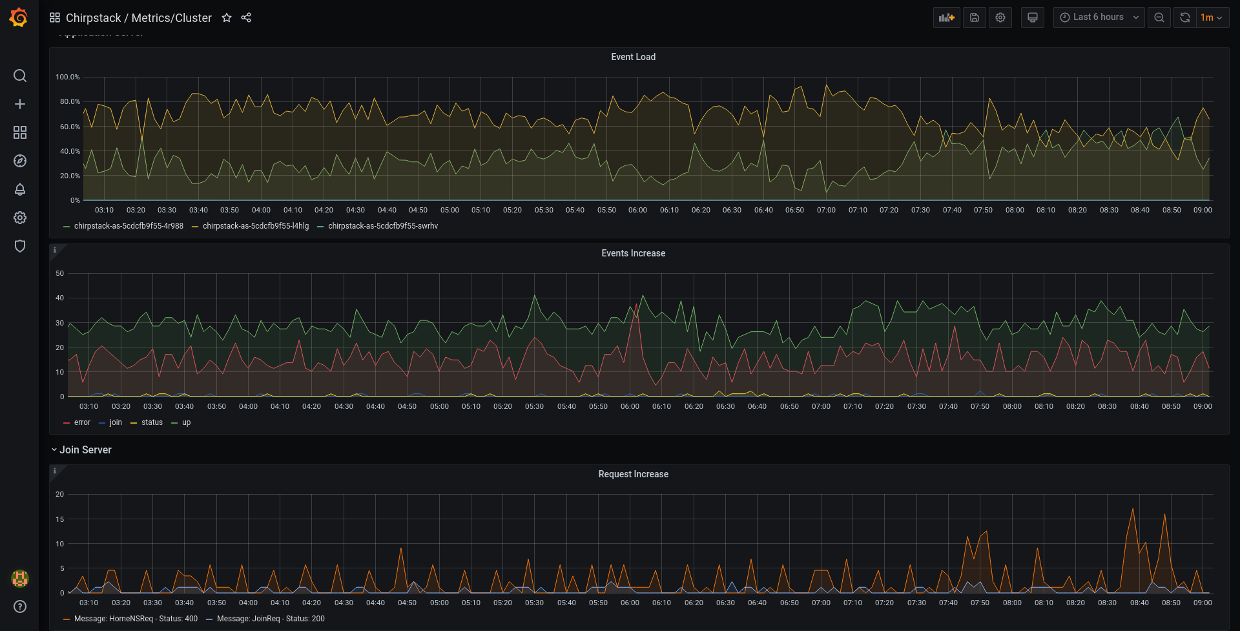
Task: Click the Chirpstack folder breadcrumb link
Action: (93, 17)
